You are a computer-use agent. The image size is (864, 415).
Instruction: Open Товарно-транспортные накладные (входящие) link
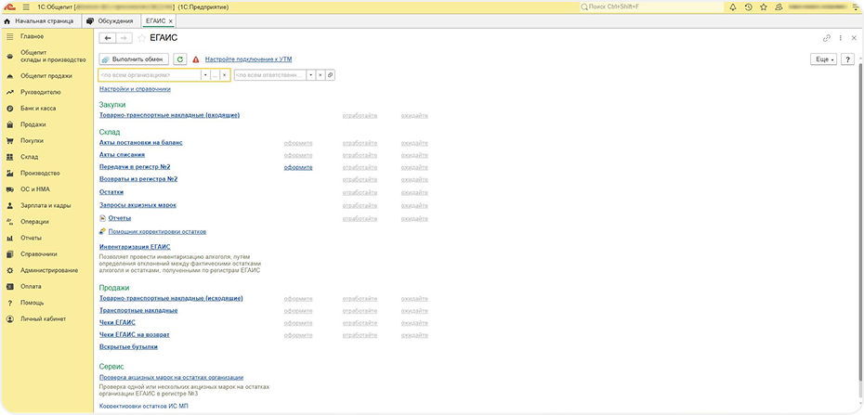[170, 115]
